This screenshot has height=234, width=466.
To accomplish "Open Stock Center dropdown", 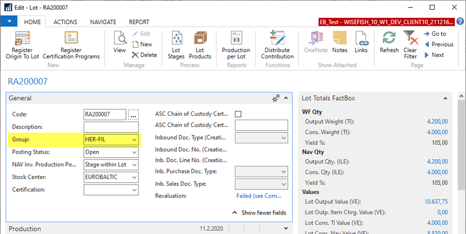I will [x=134, y=177].
